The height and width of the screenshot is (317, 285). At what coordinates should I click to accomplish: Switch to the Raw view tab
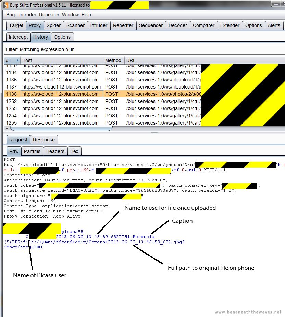14,151
